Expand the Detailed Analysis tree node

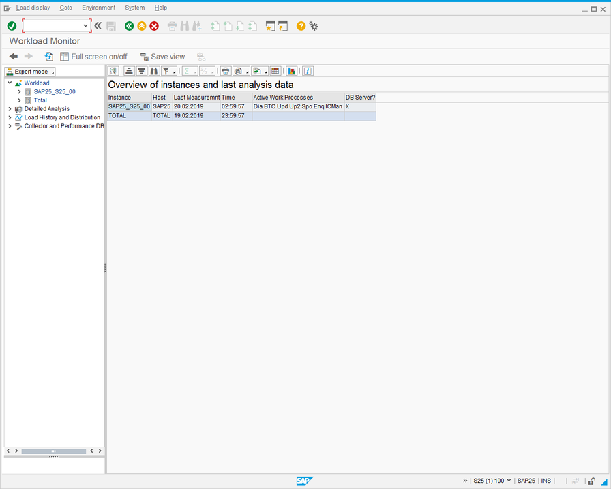pyautogui.click(x=10, y=109)
